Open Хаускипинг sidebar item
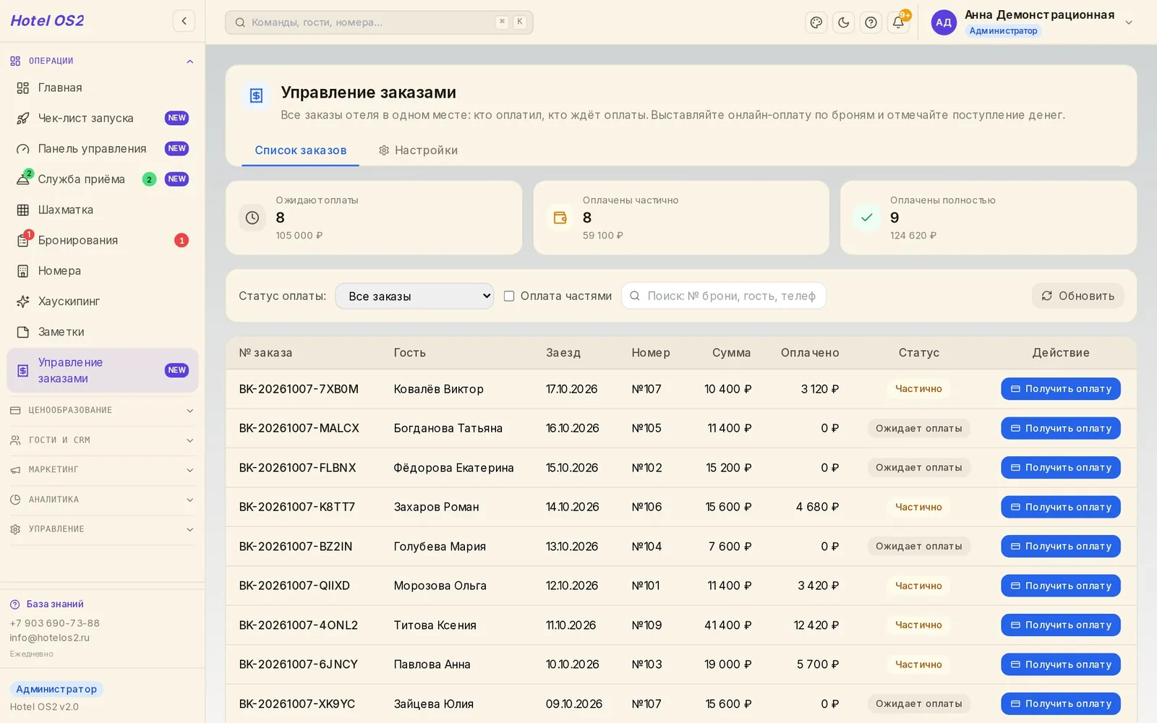 103,301
